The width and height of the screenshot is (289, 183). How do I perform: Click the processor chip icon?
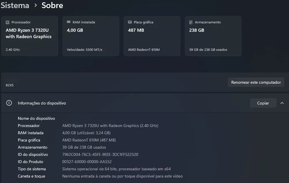tap(7, 22)
